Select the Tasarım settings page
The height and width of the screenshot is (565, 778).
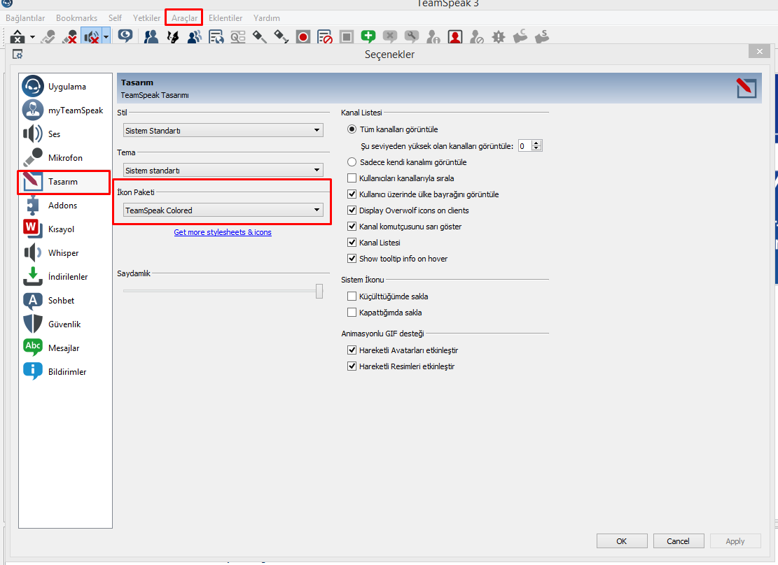point(65,181)
